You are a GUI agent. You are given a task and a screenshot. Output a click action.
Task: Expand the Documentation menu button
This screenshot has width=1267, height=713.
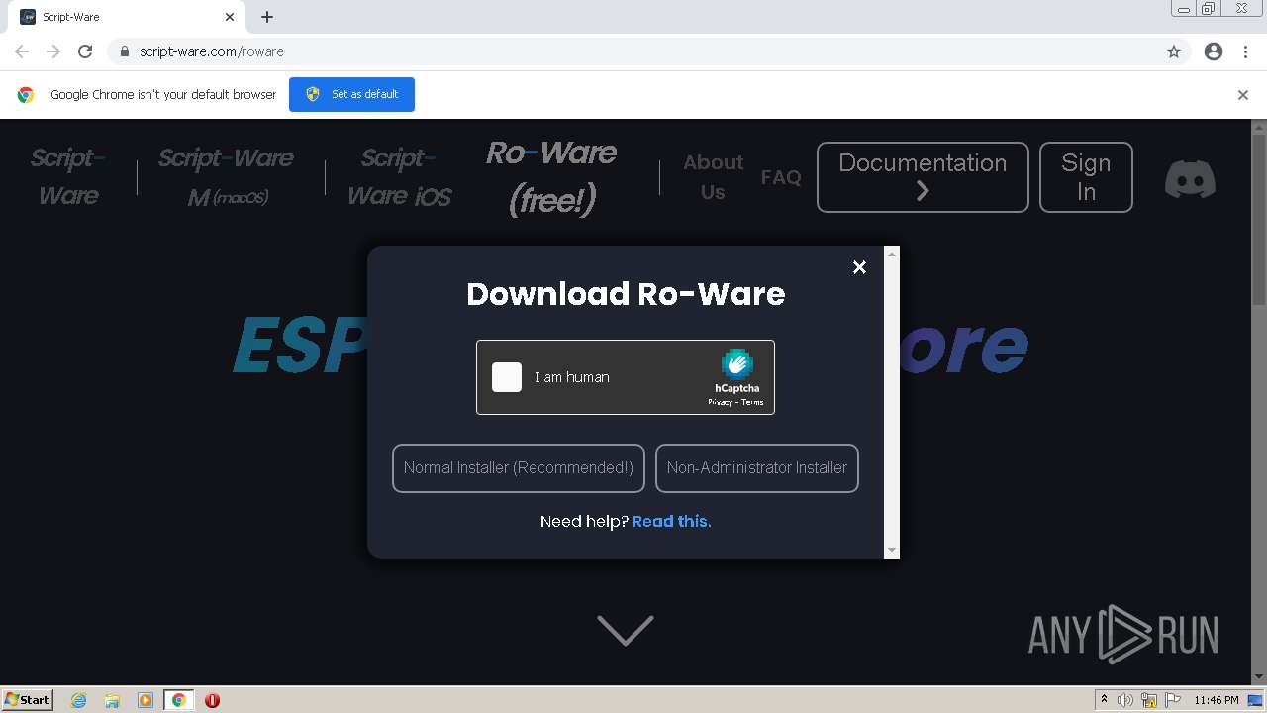point(923,177)
